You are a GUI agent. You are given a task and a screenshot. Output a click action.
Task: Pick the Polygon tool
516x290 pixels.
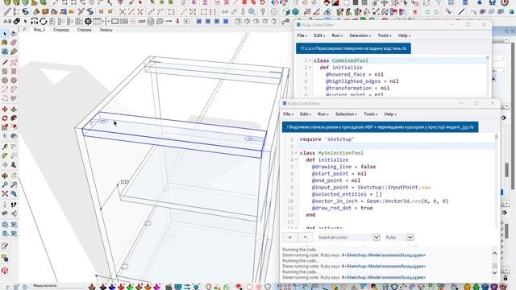pos(14,81)
